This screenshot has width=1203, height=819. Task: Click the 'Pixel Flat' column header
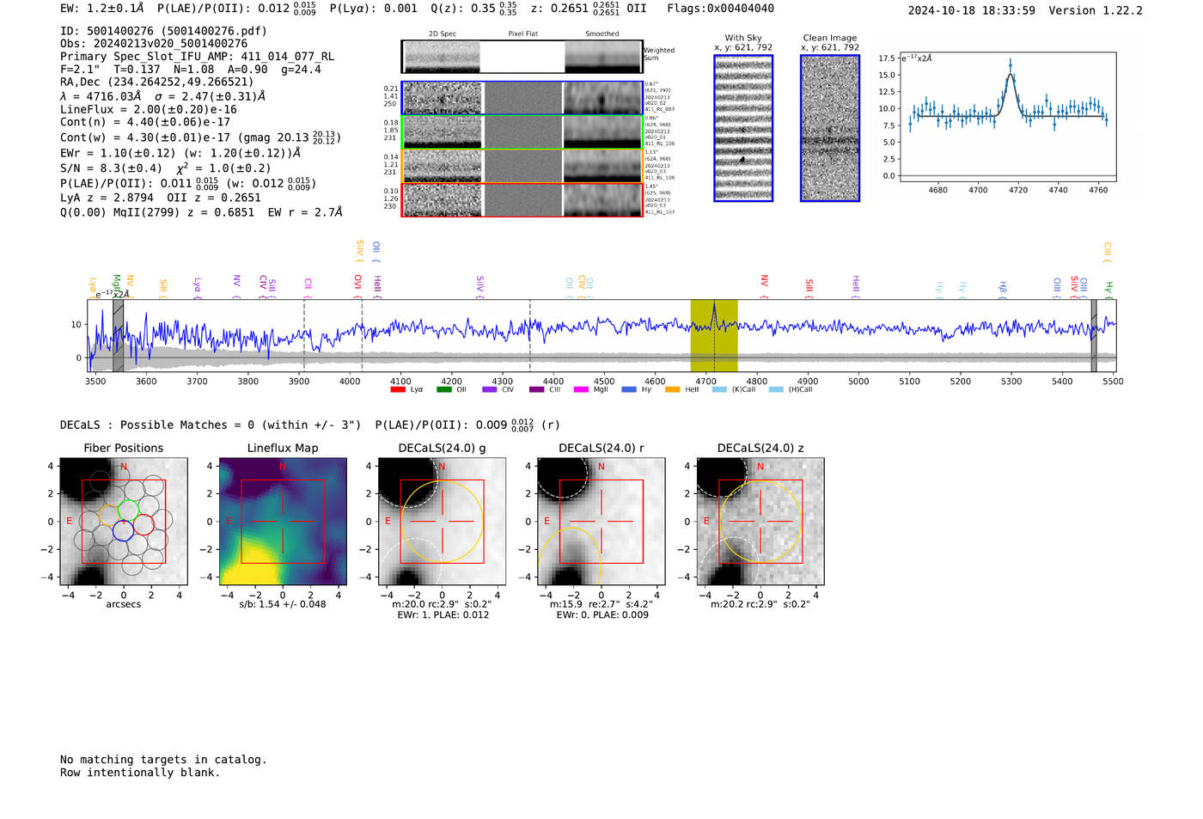pyautogui.click(x=522, y=34)
